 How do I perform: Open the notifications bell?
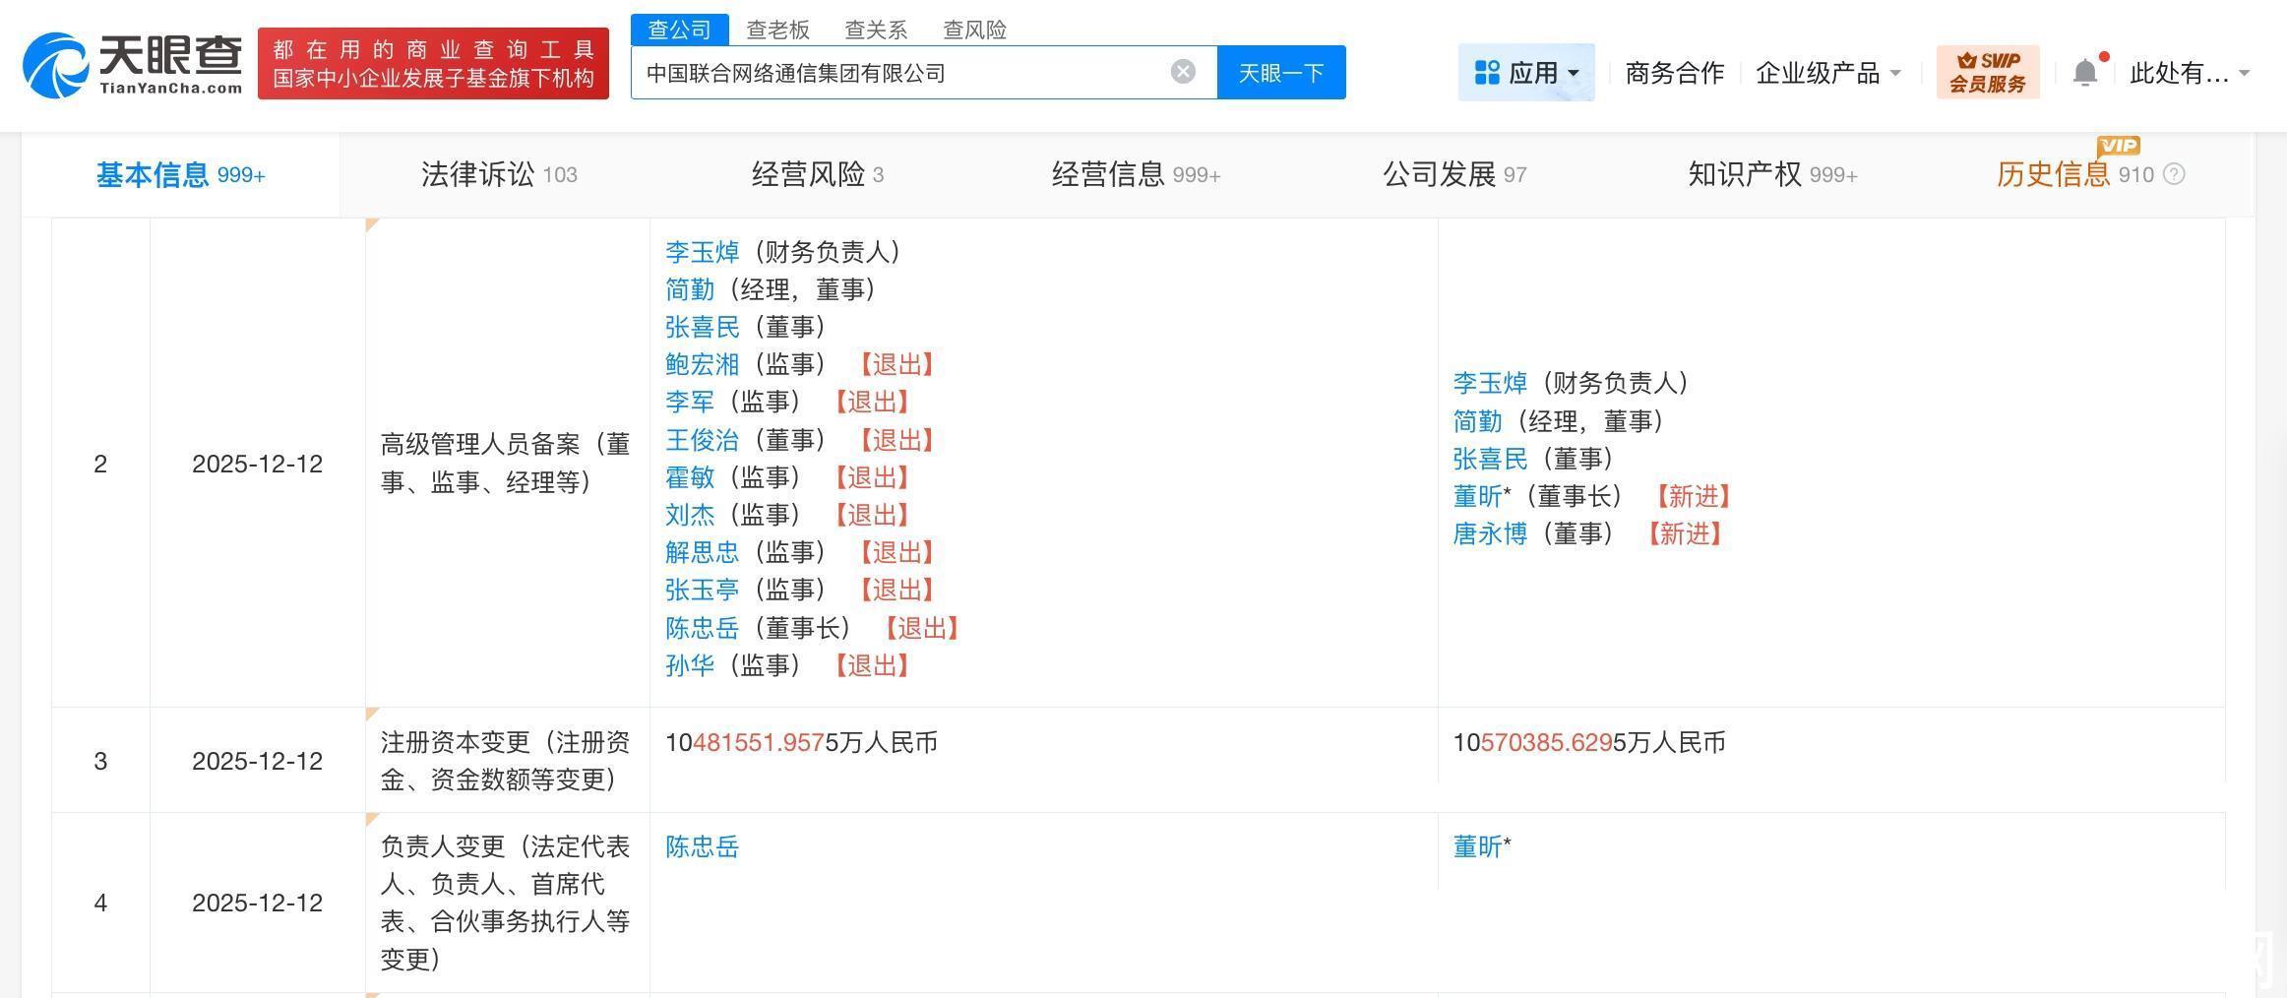2084,73
